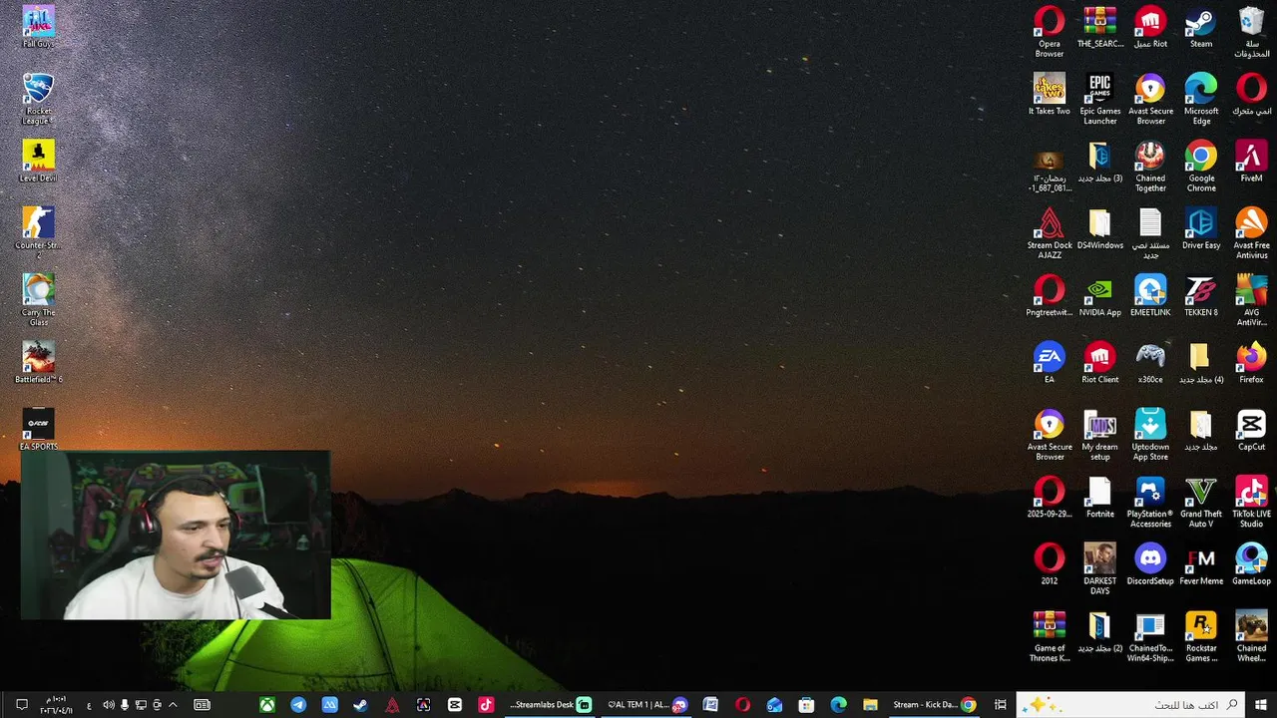This screenshot has height=718, width=1277.
Task: Select the Fortnite file icon
Action: [x=1099, y=497]
